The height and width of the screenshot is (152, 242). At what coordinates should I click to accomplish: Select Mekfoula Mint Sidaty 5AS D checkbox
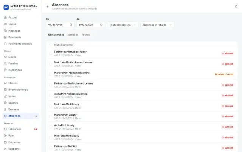click(51, 106)
